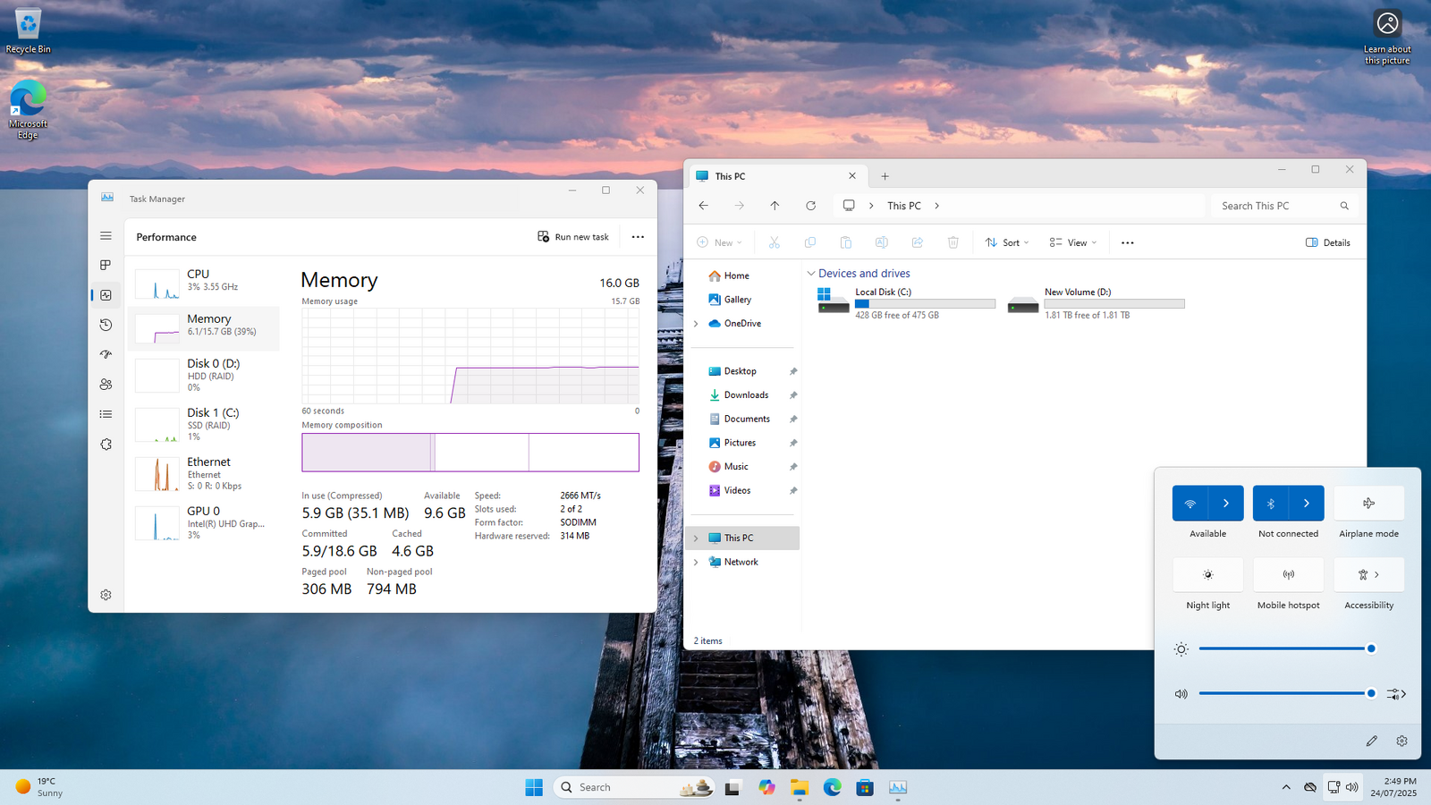Open App history in Task Manager sidebar
This screenshot has width=1431, height=805.
coord(106,325)
